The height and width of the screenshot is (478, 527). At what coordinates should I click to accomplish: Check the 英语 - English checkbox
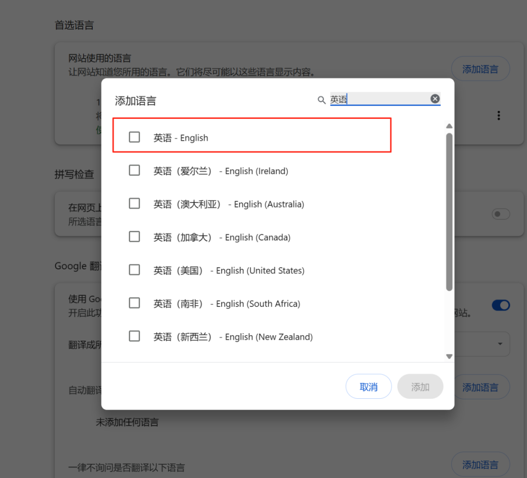coord(134,137)
